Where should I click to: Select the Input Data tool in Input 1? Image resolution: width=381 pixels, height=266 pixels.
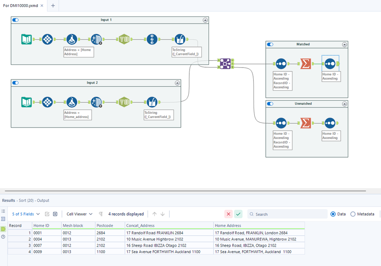pyautogui.click(x=26, y=39)
